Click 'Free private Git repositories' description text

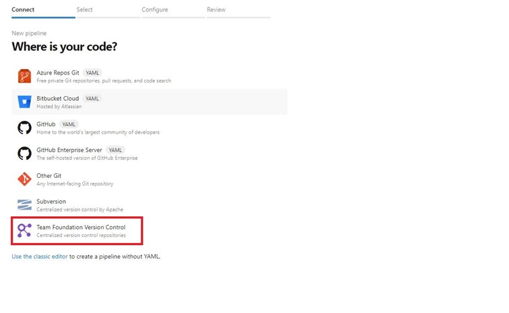click(x=104, y=81)
